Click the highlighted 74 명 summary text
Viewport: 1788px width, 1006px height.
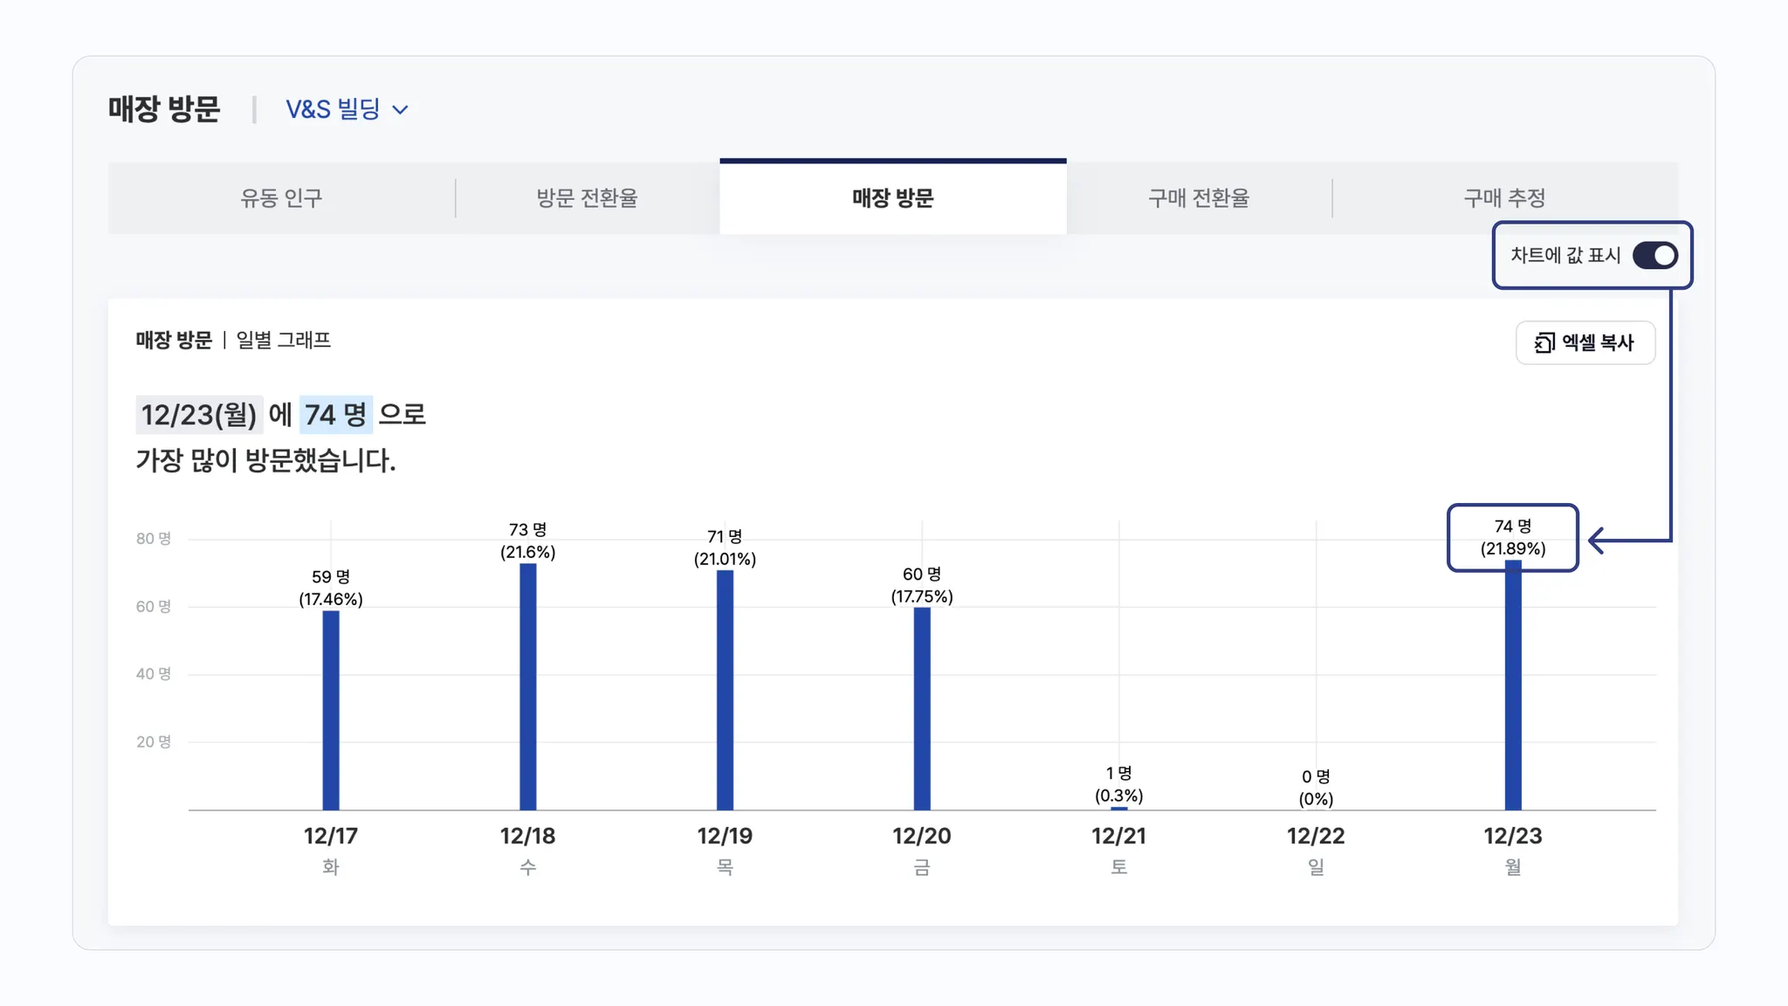(336, 415)
